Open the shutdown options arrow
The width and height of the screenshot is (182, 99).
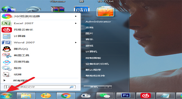(x=108, y=87)
